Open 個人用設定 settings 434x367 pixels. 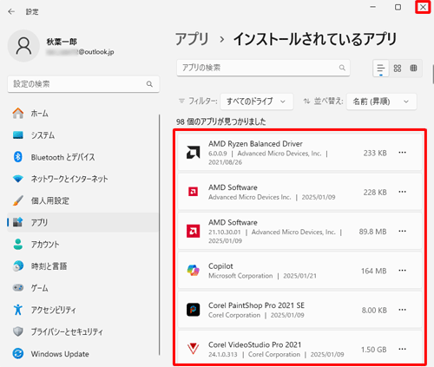coord(82,200)
